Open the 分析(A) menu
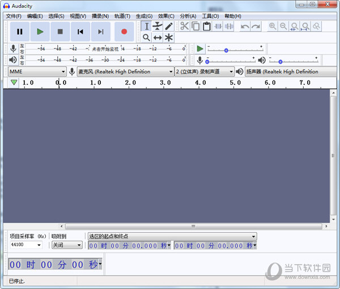The width and height of the screenshot is (340, 289). (x=188, y=16)
